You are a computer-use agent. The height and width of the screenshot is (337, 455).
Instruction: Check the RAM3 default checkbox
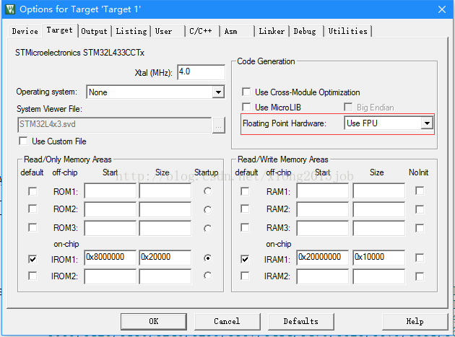[245, 227]
